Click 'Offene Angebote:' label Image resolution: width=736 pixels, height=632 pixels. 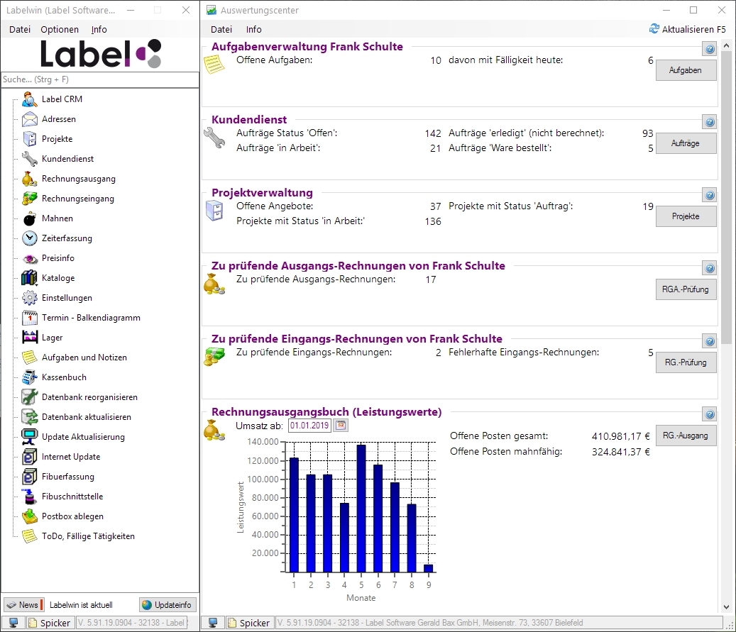click(x=275, y=206)
